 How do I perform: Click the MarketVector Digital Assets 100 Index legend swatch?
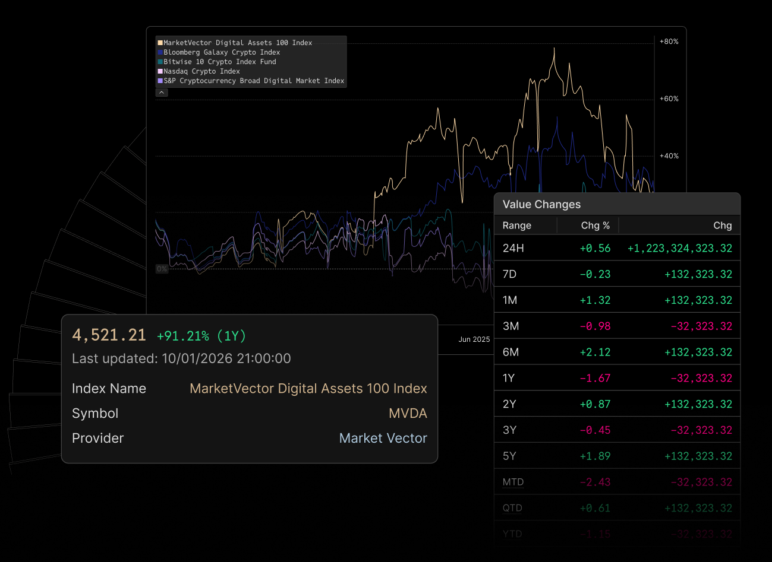[x=160, y=43]
